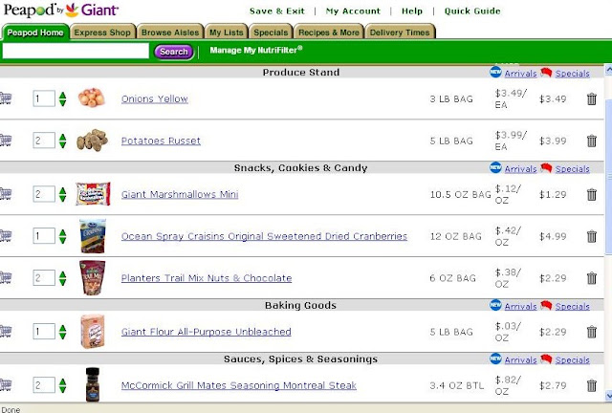View Ocean Spray Craisins product image
This screenshot has width=612, height=413.
(x=93, y=236)
